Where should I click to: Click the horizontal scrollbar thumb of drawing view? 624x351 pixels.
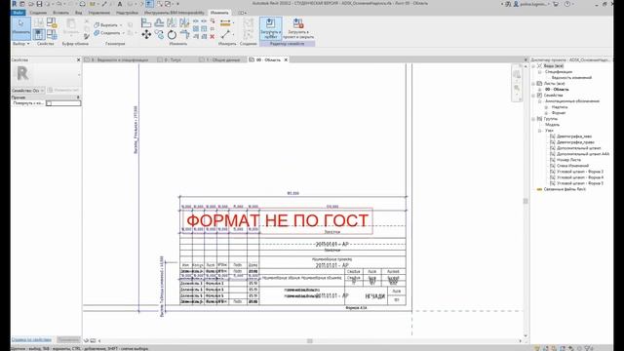click(x=310, y=340)
